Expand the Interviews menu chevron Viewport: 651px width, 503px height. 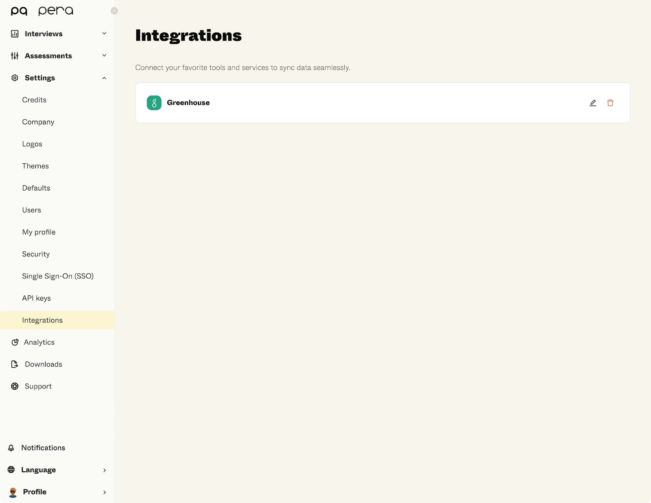tap(104, 33)
